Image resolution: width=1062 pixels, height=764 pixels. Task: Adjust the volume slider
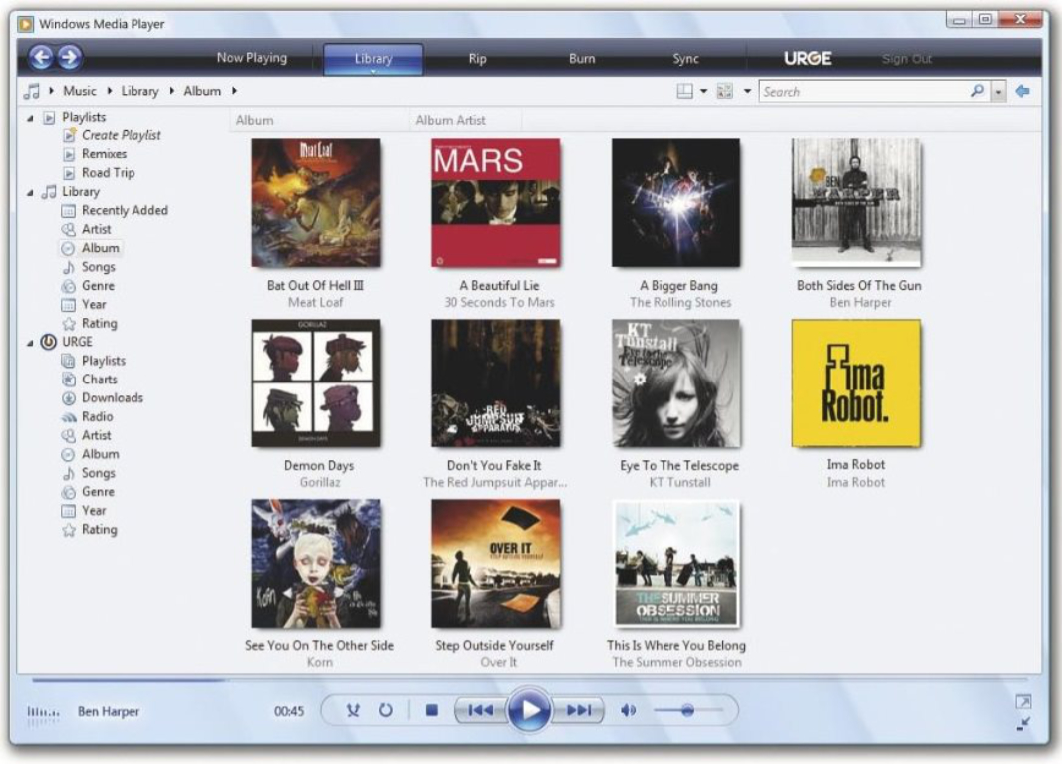pyautogui.click(x=688, y=710)
